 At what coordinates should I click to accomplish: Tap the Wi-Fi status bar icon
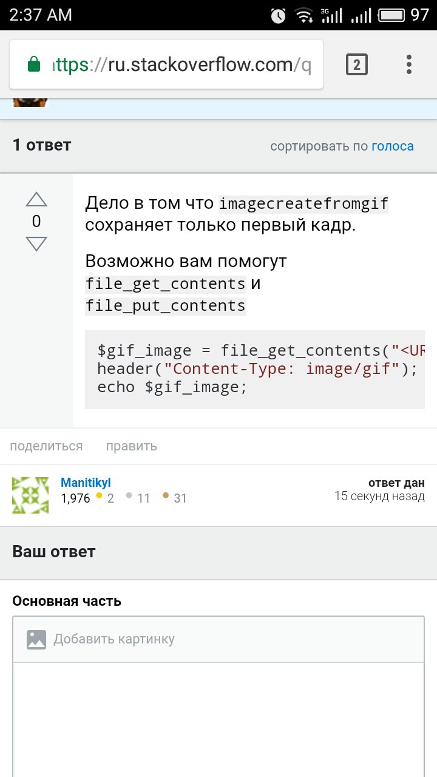(x=303, y=15)
